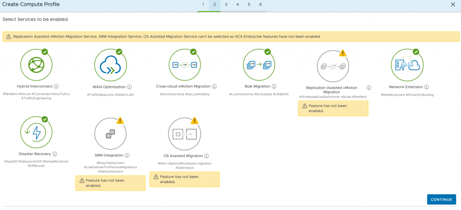Select the Hybrid Interconnect service icon
The height and width of the screenshot is (210, 461).
point(36,65)
